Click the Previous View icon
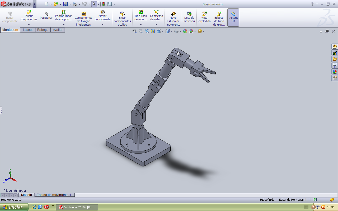Screen dimensions: 338x211 pyautogui.click(x=147, y=31)
